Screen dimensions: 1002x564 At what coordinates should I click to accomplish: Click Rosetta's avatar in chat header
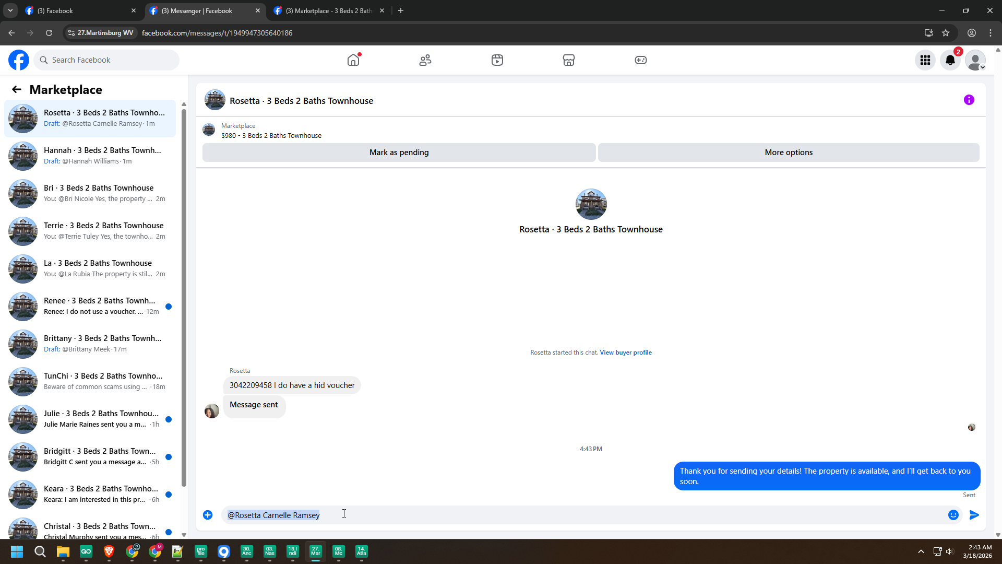pos(215,100)
